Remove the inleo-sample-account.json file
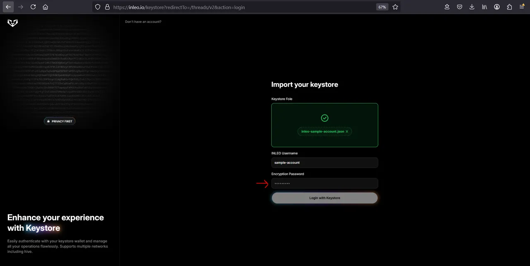 pos(347,132)
